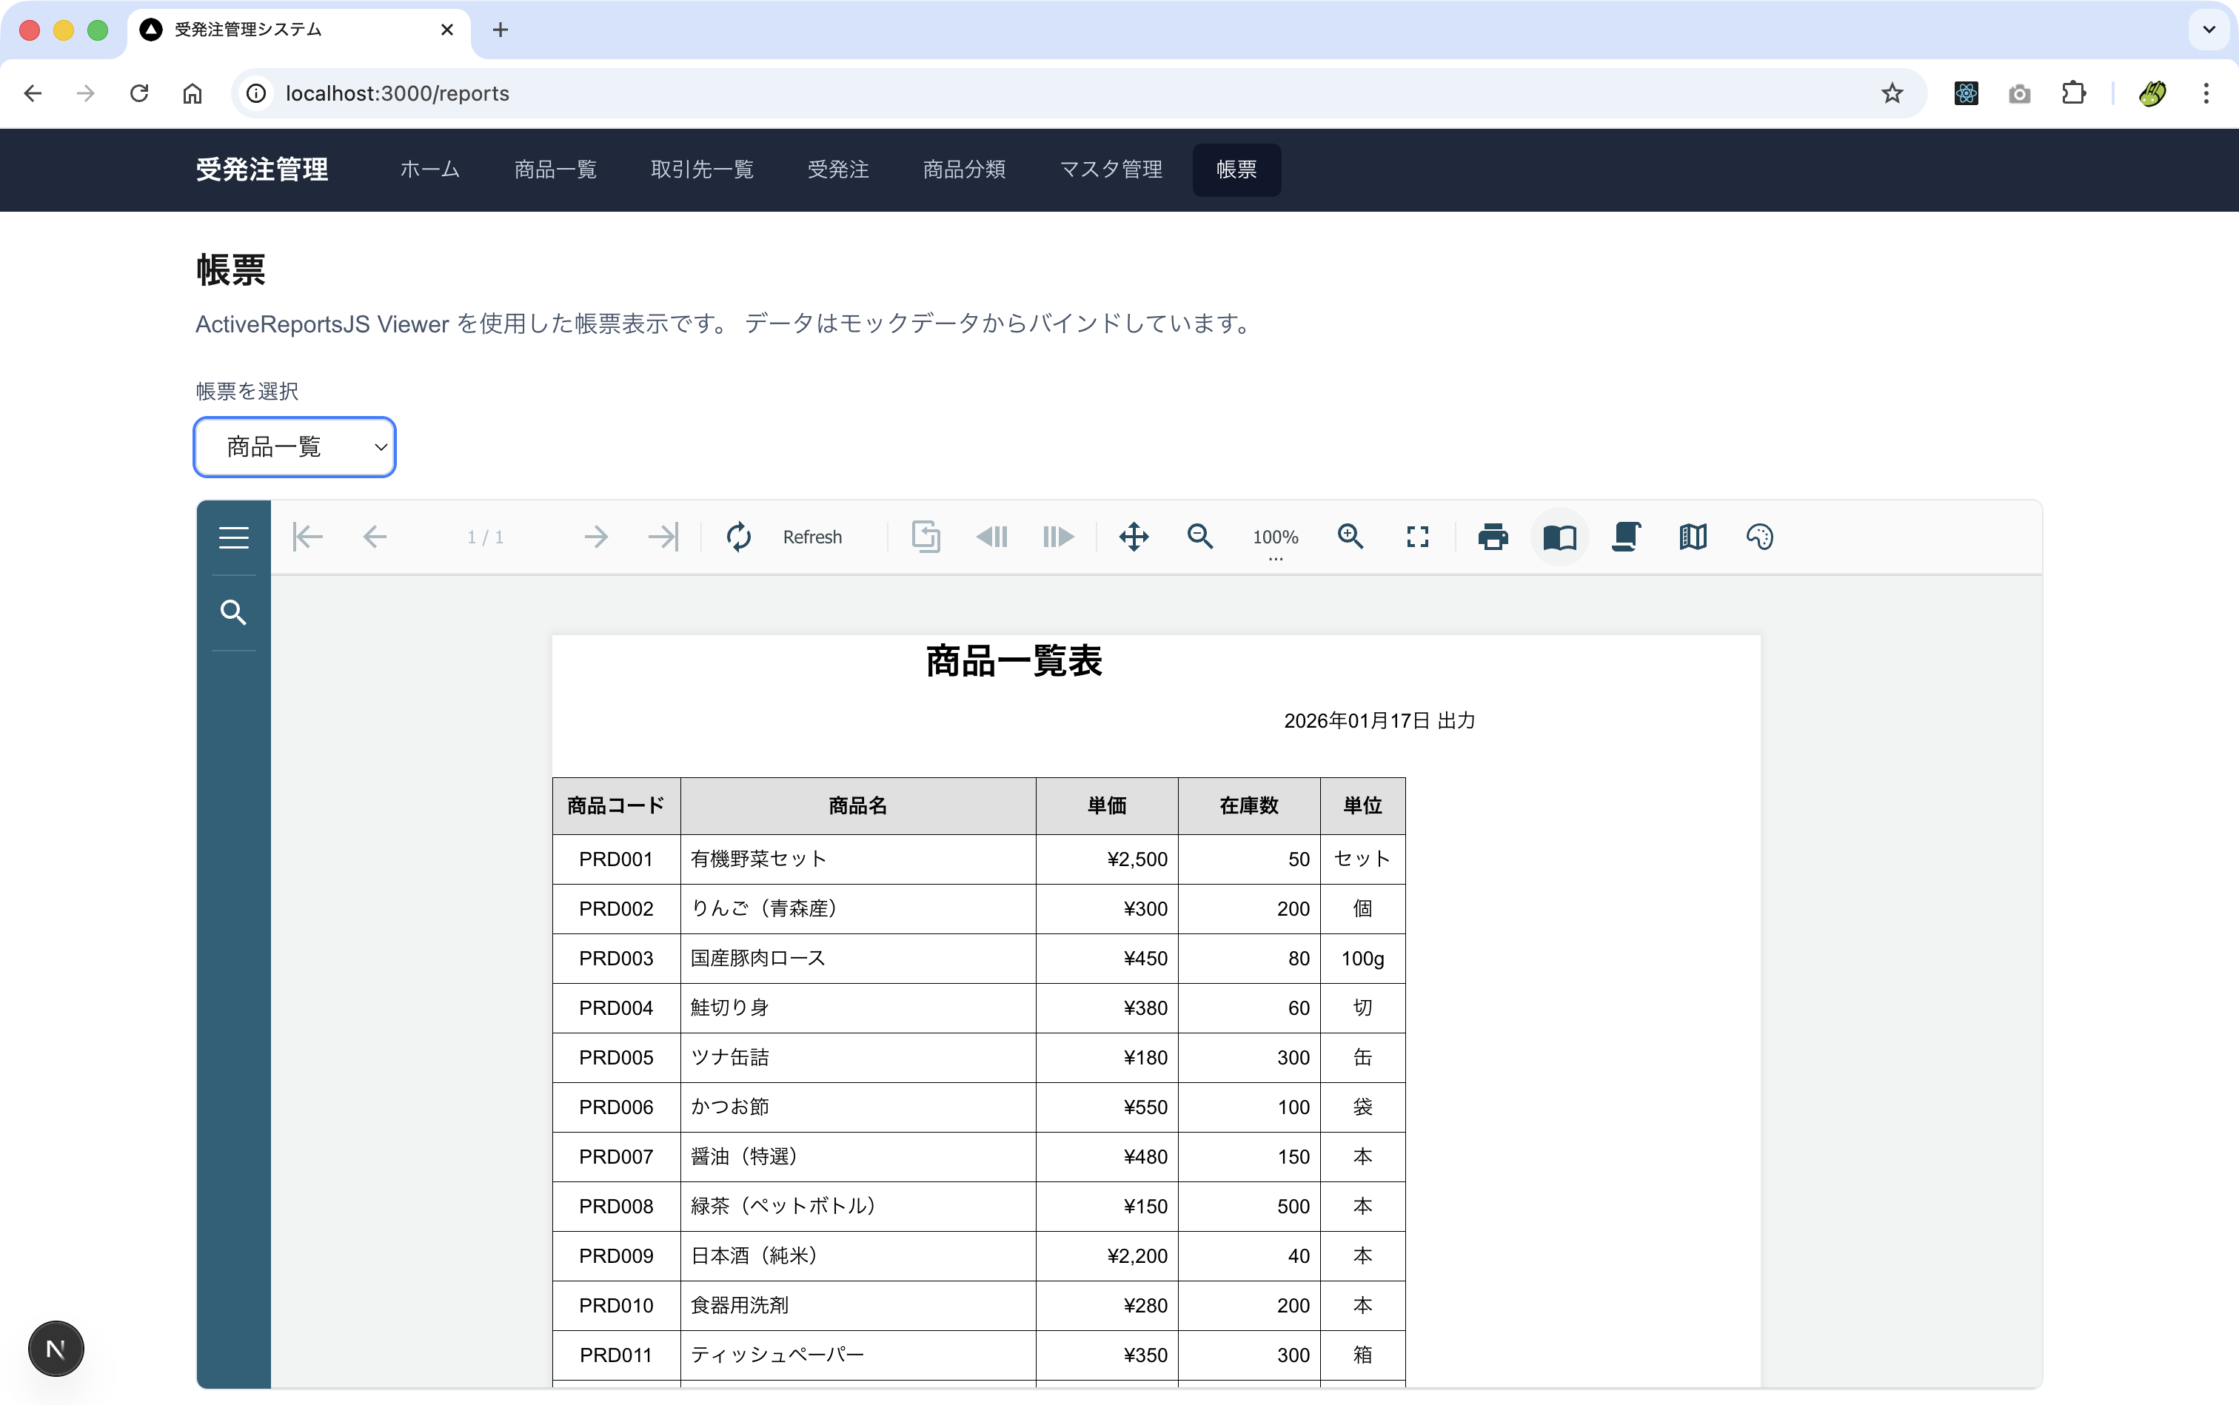Open the マスタ管理 navigation dropdown
The height and width of the screenshot is (1405, 2239).
coord(1110,170)
